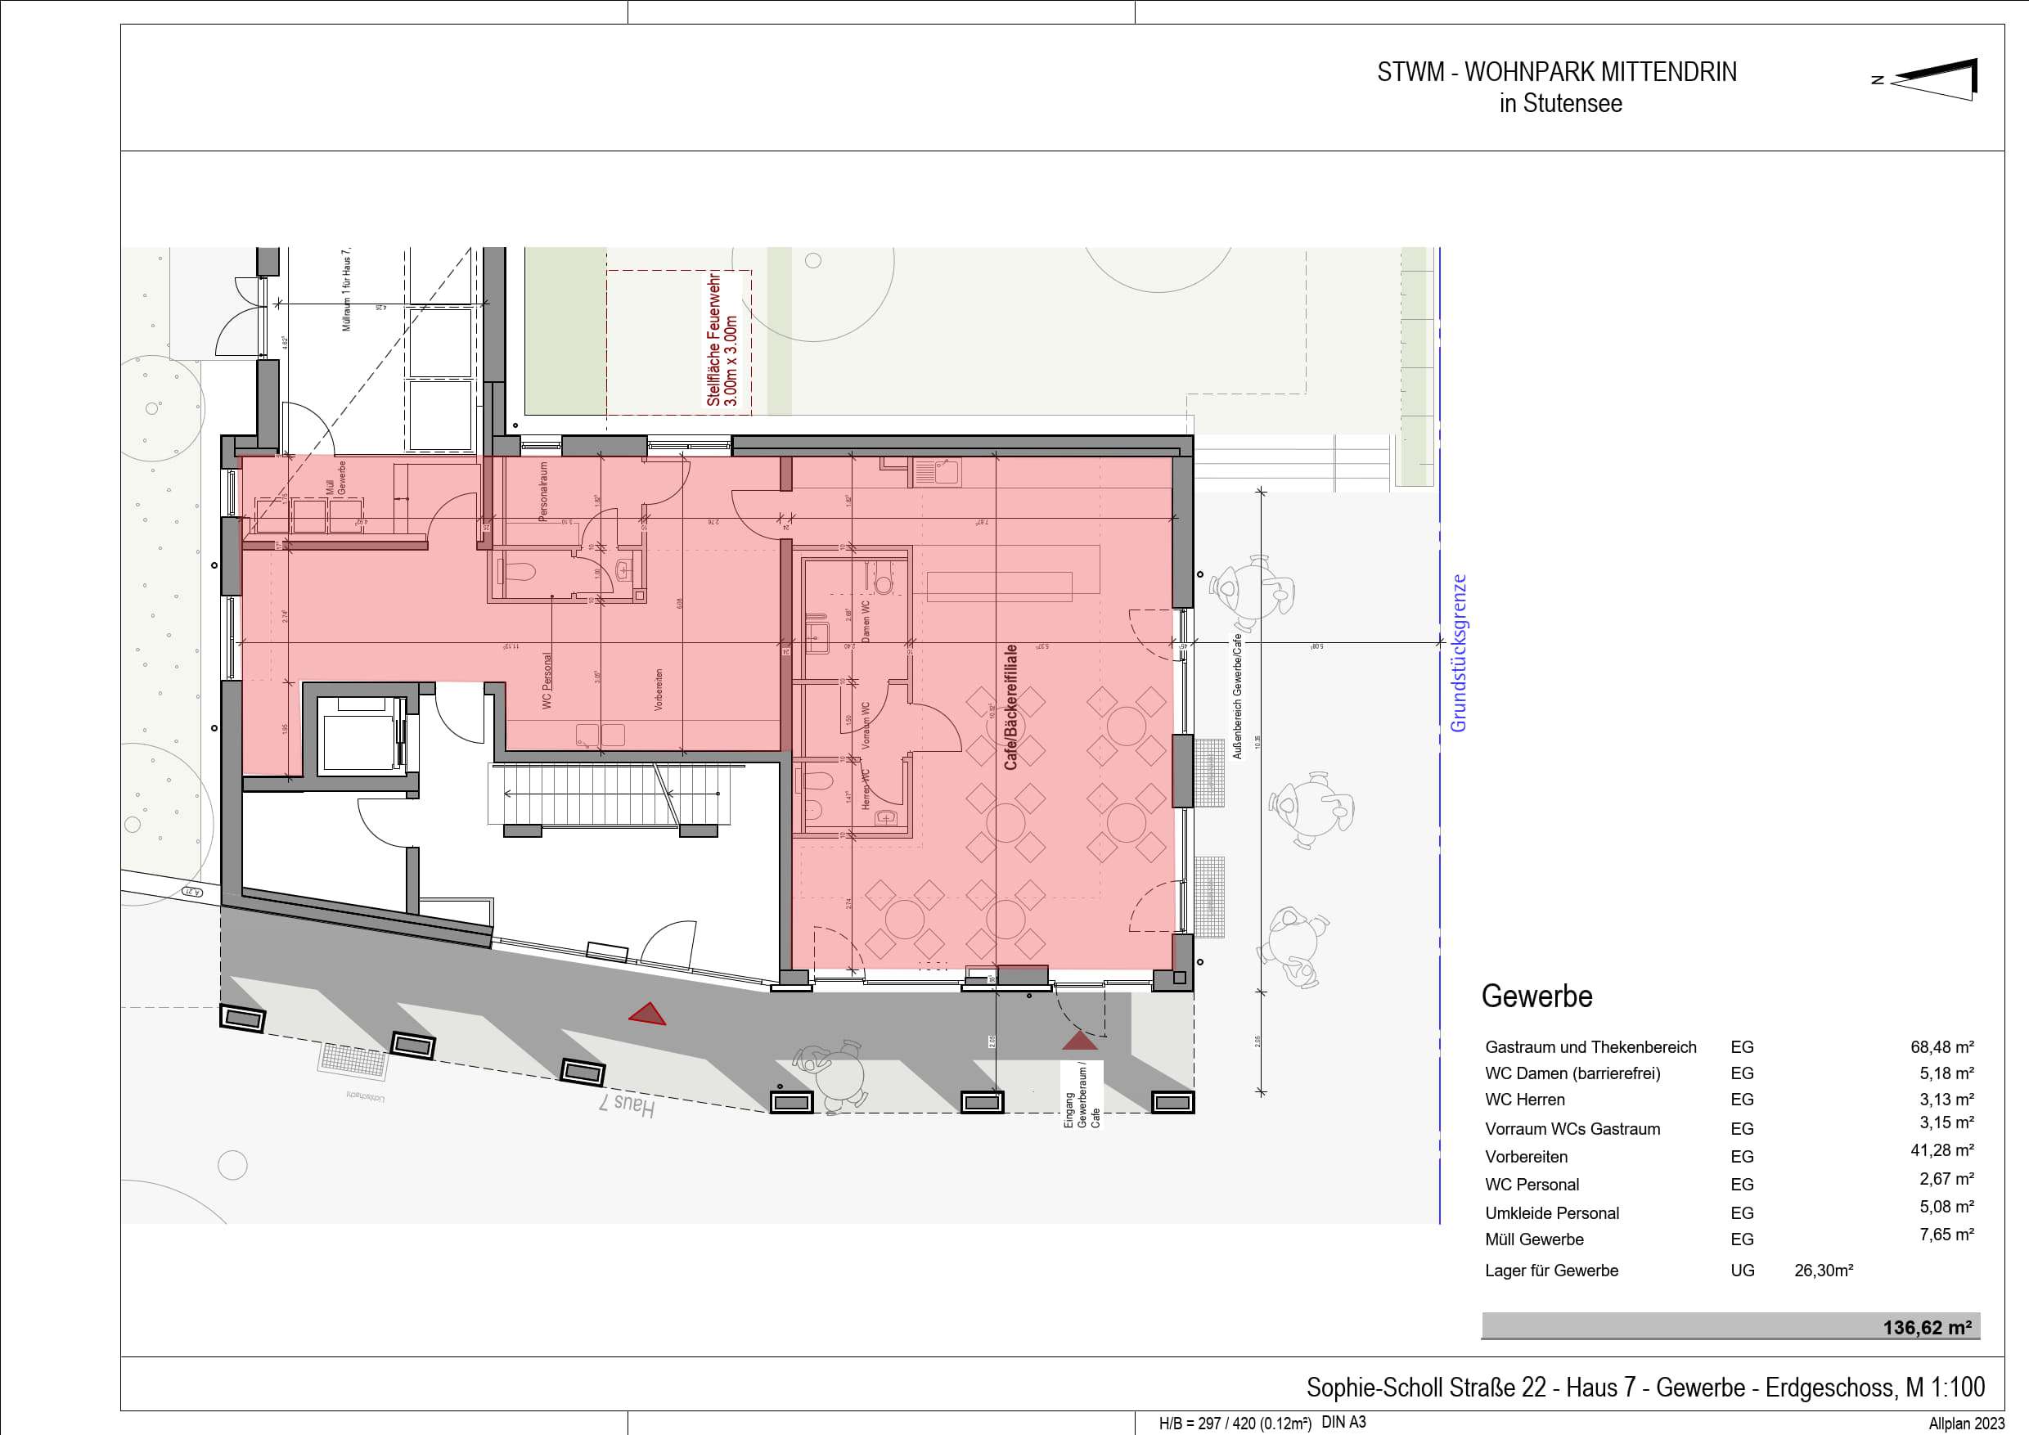
Task: Click 'Umkleide Personal' in the legend
Action: (1552, 1213)
